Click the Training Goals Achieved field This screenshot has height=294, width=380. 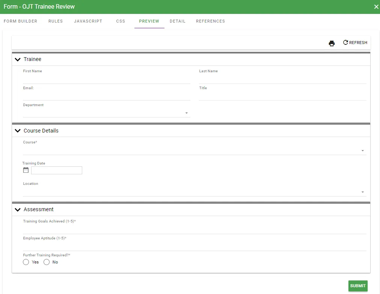pos(195,229)
